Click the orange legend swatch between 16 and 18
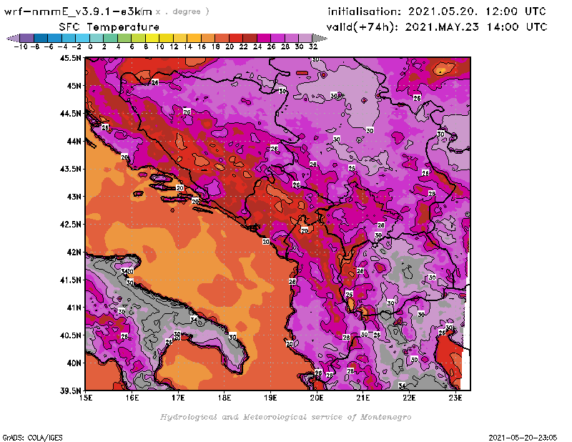 [208, 38]
